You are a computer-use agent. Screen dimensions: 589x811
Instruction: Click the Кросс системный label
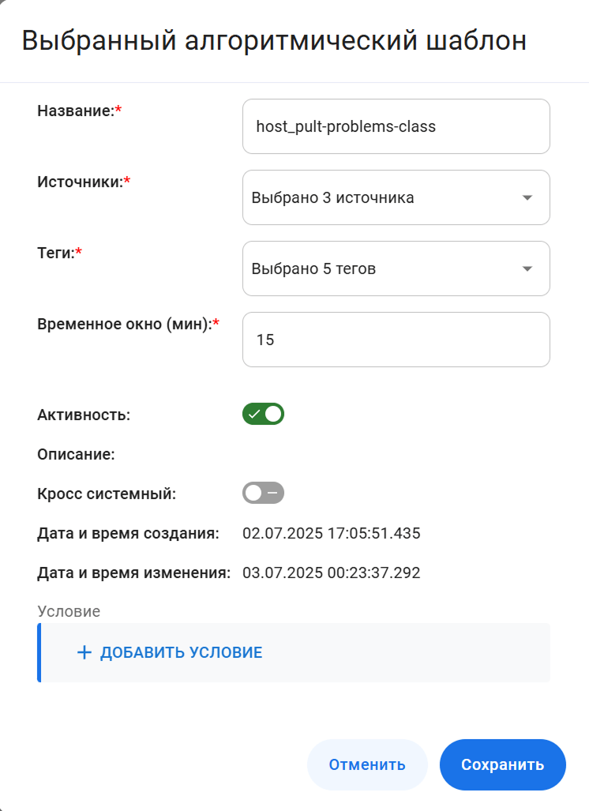[x=107, y=494]
